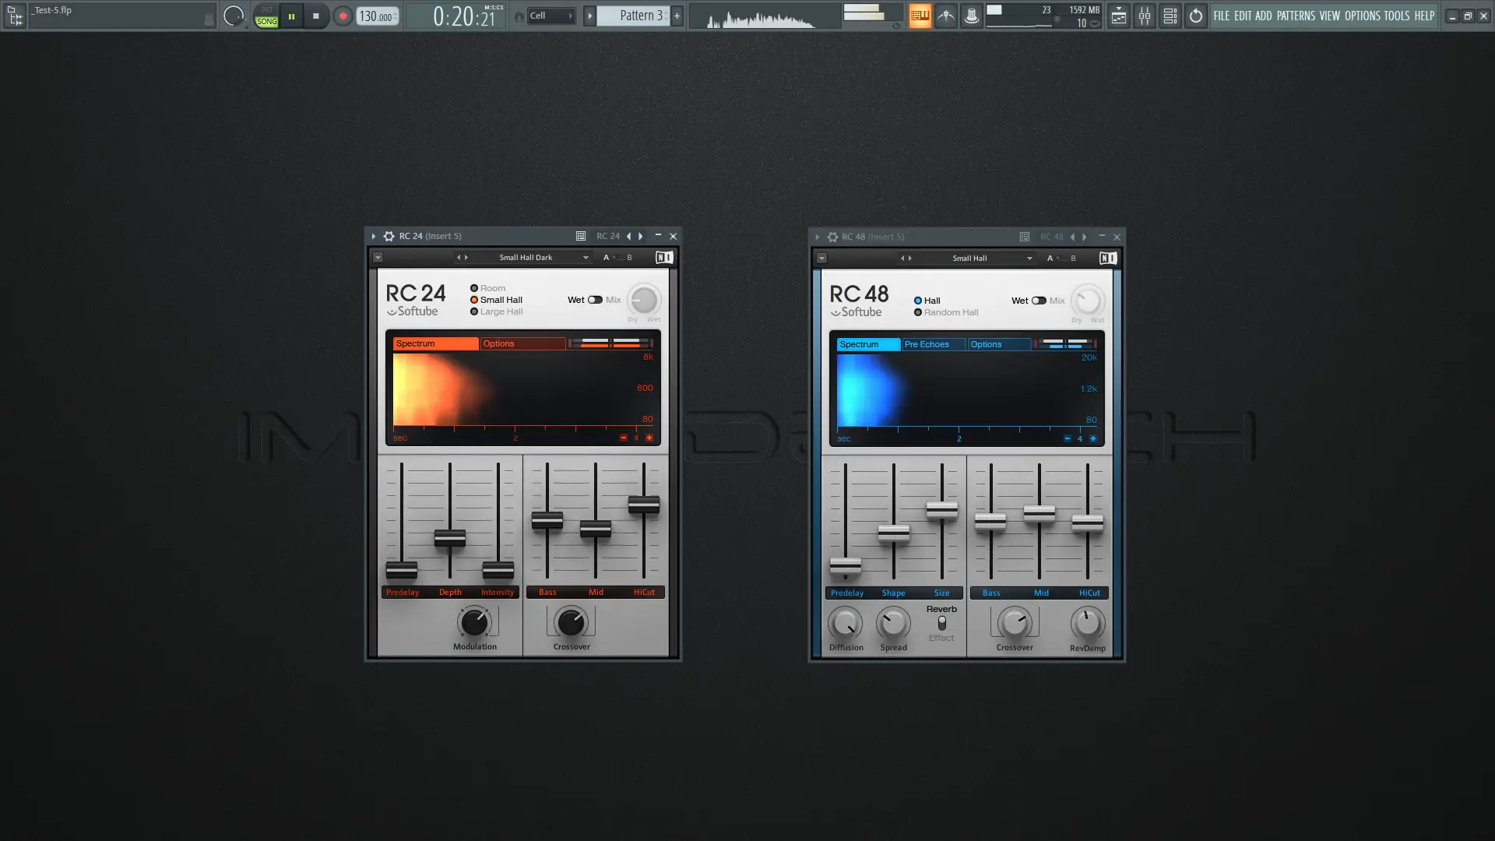Switch RC 48 preset compare from A to B

(1073, 258)
